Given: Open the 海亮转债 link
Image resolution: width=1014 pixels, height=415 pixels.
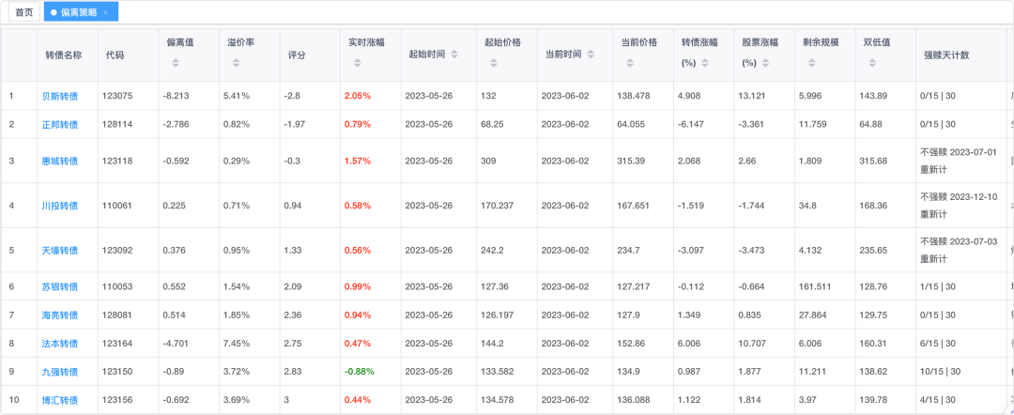Looking at the screenshot, I should point(59,315).
